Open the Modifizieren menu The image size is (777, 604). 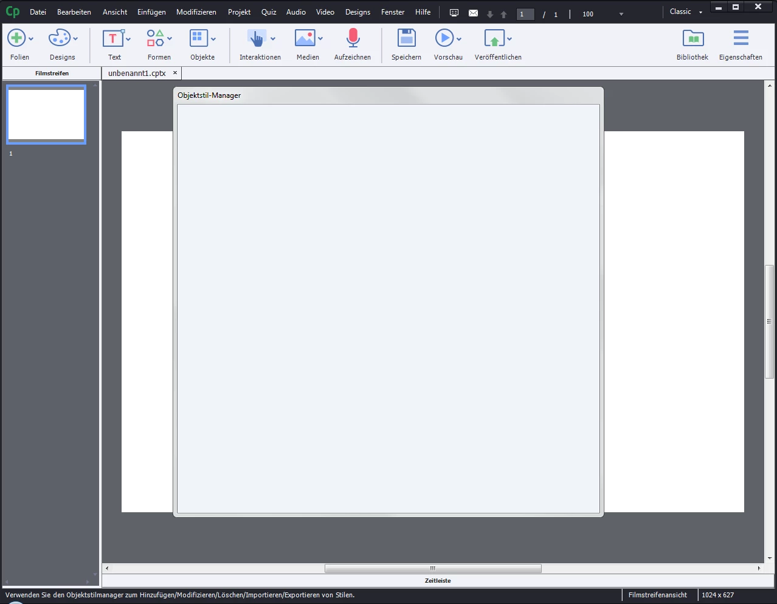tap(196, 12)
